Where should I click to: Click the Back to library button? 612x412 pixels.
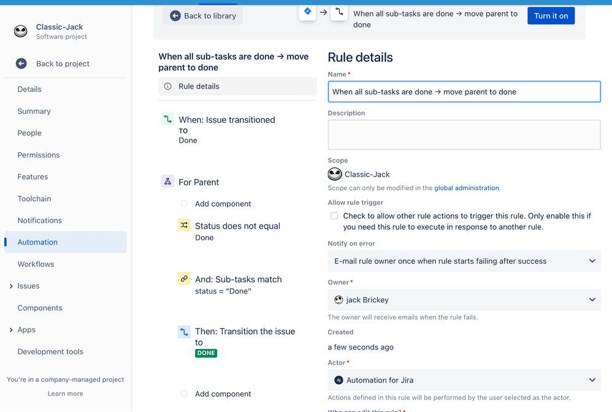(202, 16)
